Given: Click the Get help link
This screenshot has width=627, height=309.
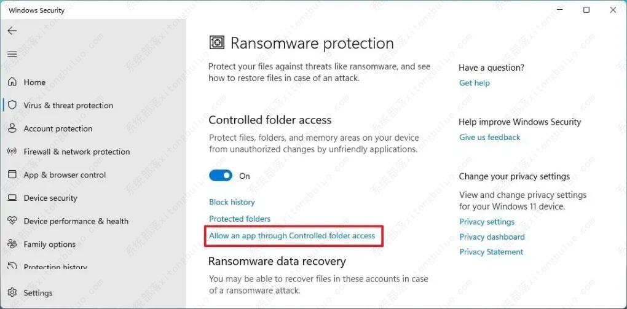Looking at the screenshot, I should [x=475, y=83].
